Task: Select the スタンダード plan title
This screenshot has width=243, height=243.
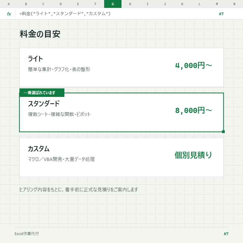Action: click(44, 104)
